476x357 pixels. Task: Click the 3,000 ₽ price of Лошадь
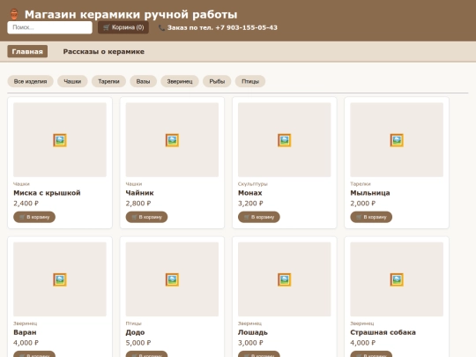tap(250, 343)
